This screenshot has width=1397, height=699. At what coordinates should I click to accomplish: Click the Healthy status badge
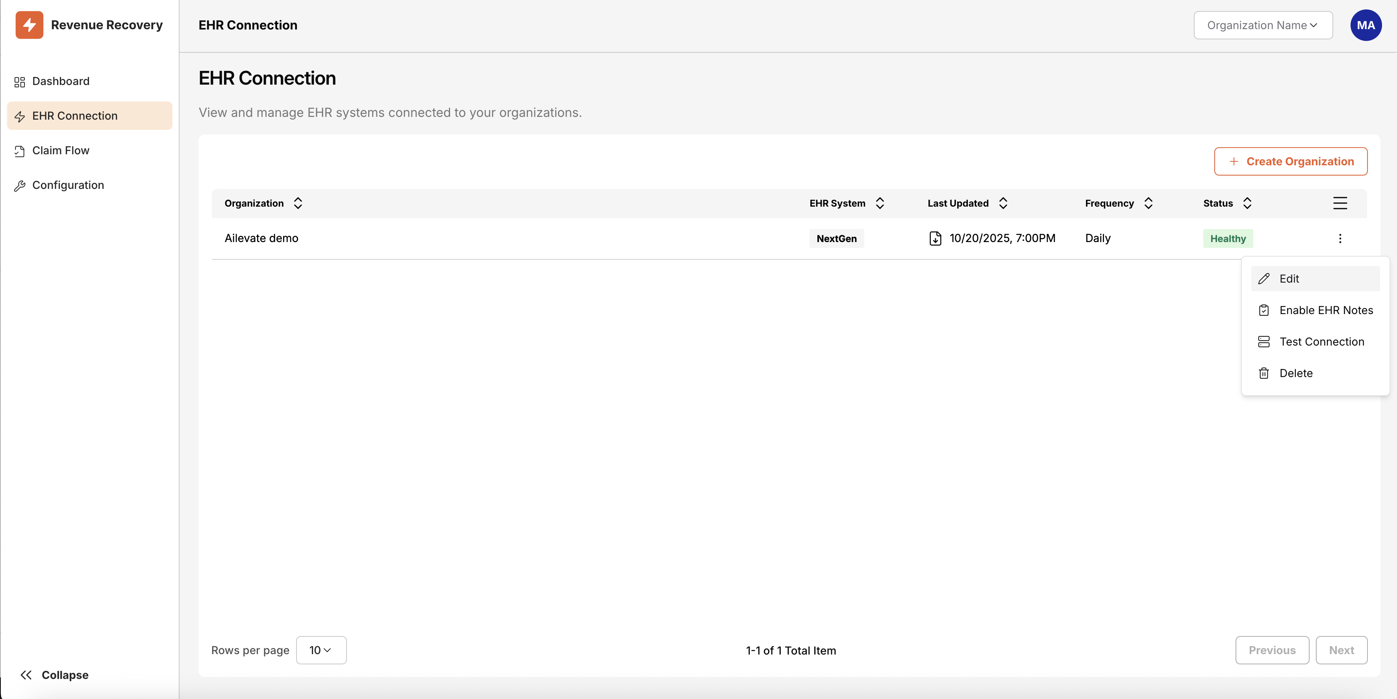tap(1228, 238)
